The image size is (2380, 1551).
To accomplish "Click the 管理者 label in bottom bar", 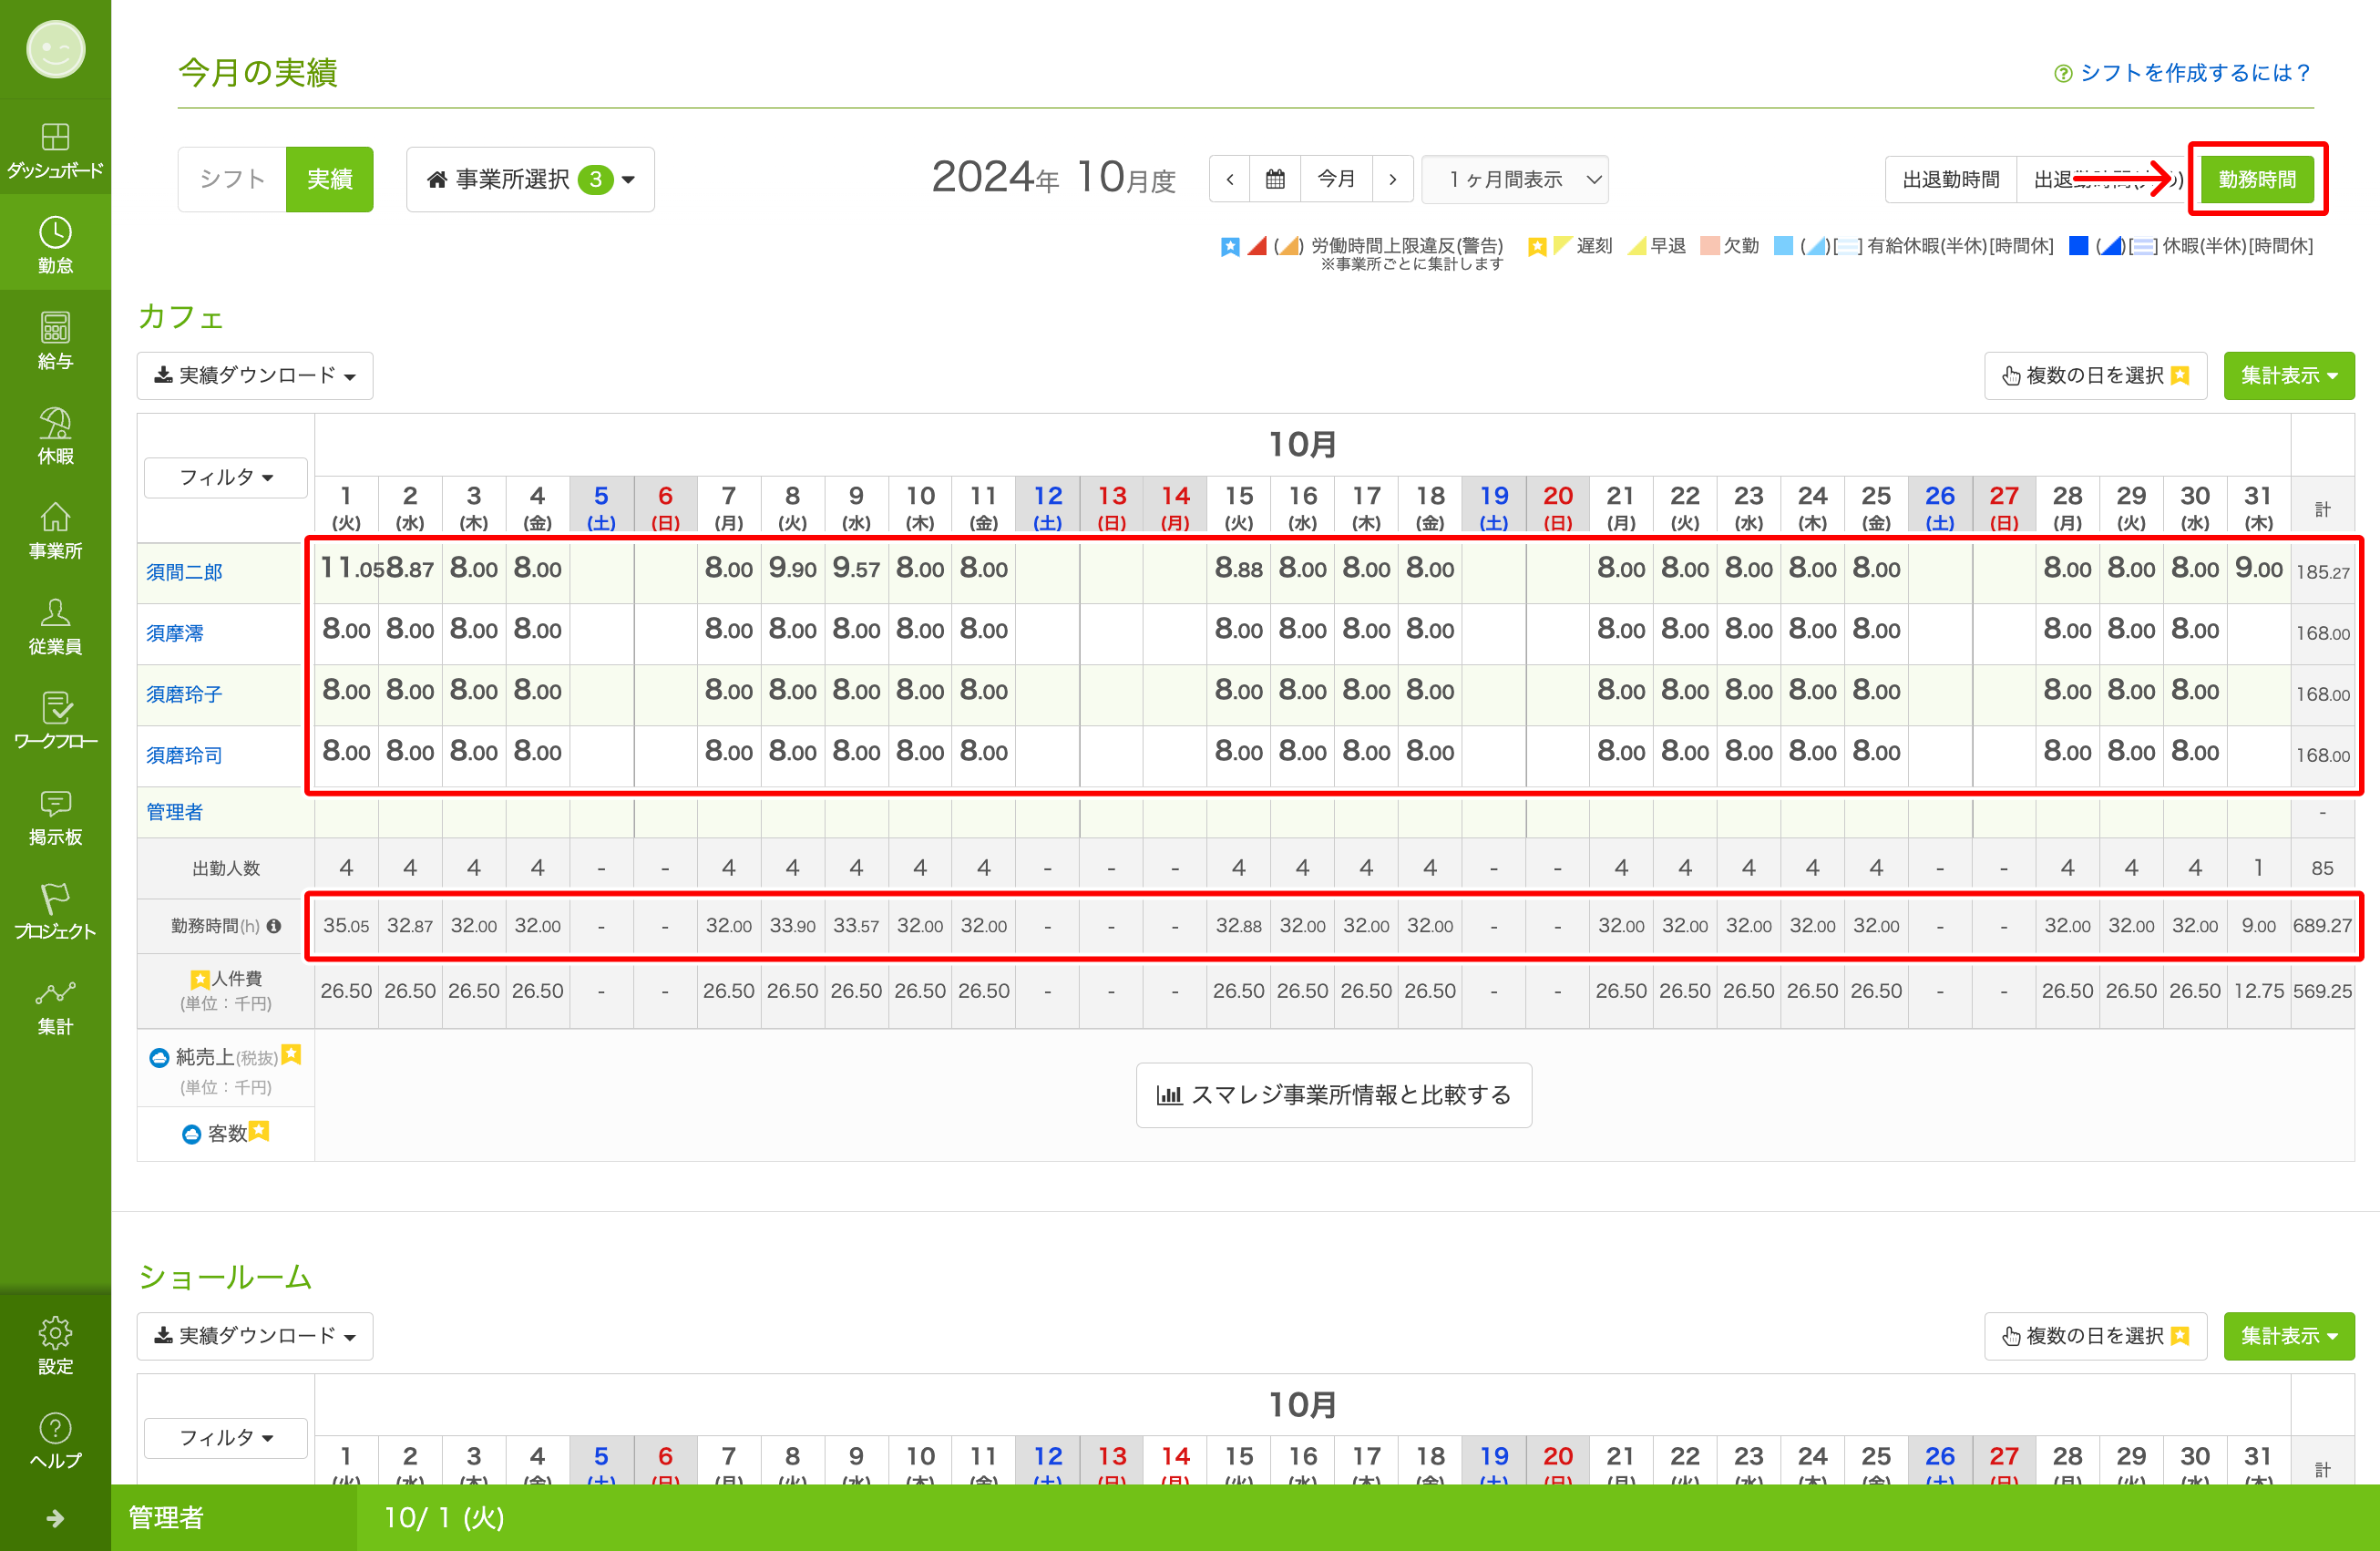I will pyautogui.click(x=166, y=1517).
